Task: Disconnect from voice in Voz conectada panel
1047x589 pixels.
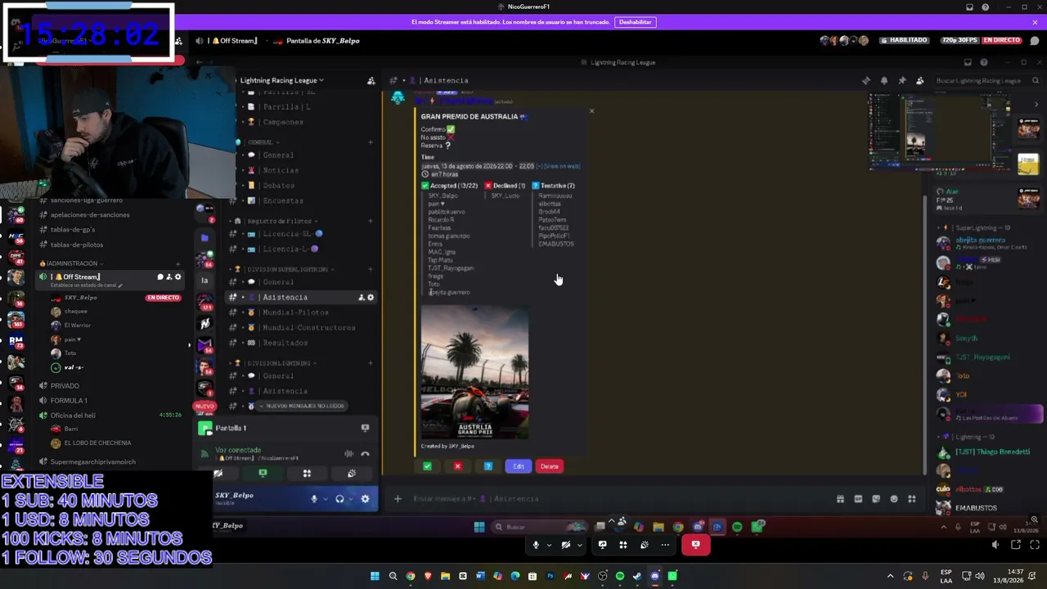Action: (365, 454)
